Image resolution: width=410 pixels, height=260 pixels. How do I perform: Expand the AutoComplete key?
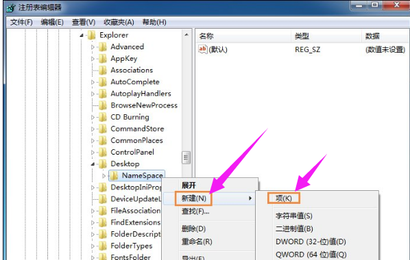point(93,82)
